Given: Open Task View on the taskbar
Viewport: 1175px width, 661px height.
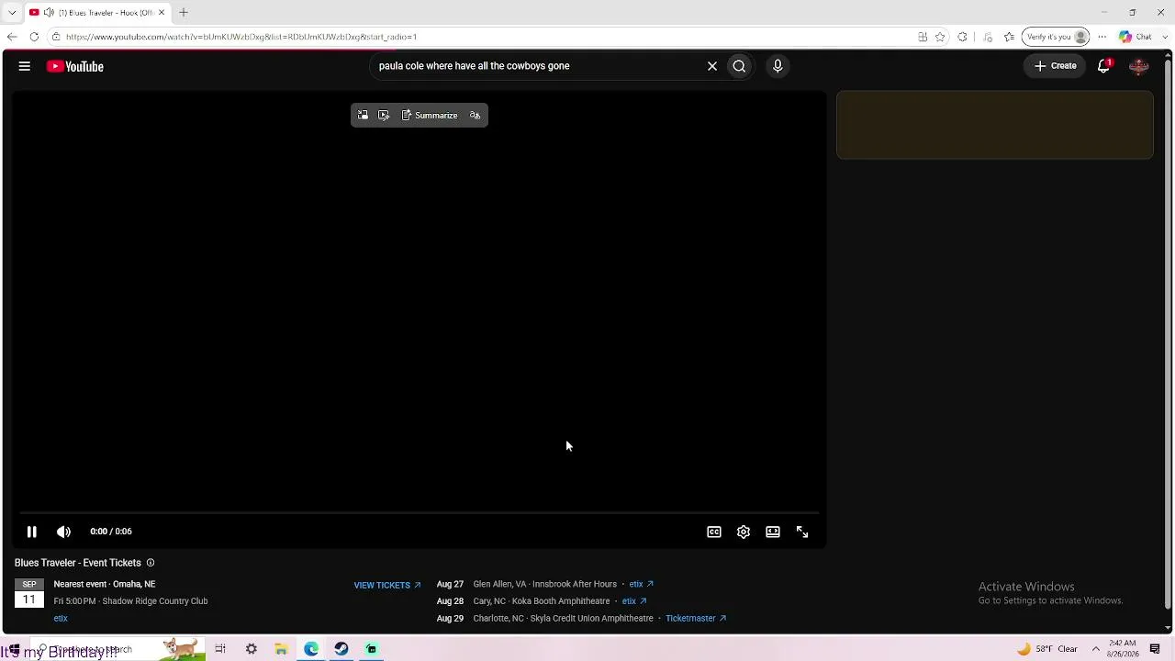Looking at the screenshot, I should (220, 649).
